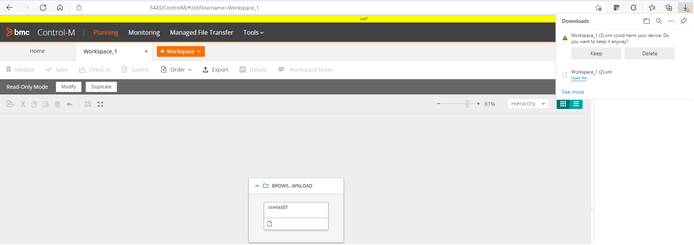Image resolution: width=694 pixels, height=245 pixels.
Task: Open browser collections icon
Action: pos(669,8)
